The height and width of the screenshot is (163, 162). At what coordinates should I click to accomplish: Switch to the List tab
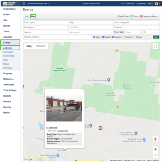[x=27, y=16]
